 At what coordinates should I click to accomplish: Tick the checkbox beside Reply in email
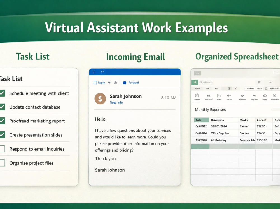[x=95, y=83]
